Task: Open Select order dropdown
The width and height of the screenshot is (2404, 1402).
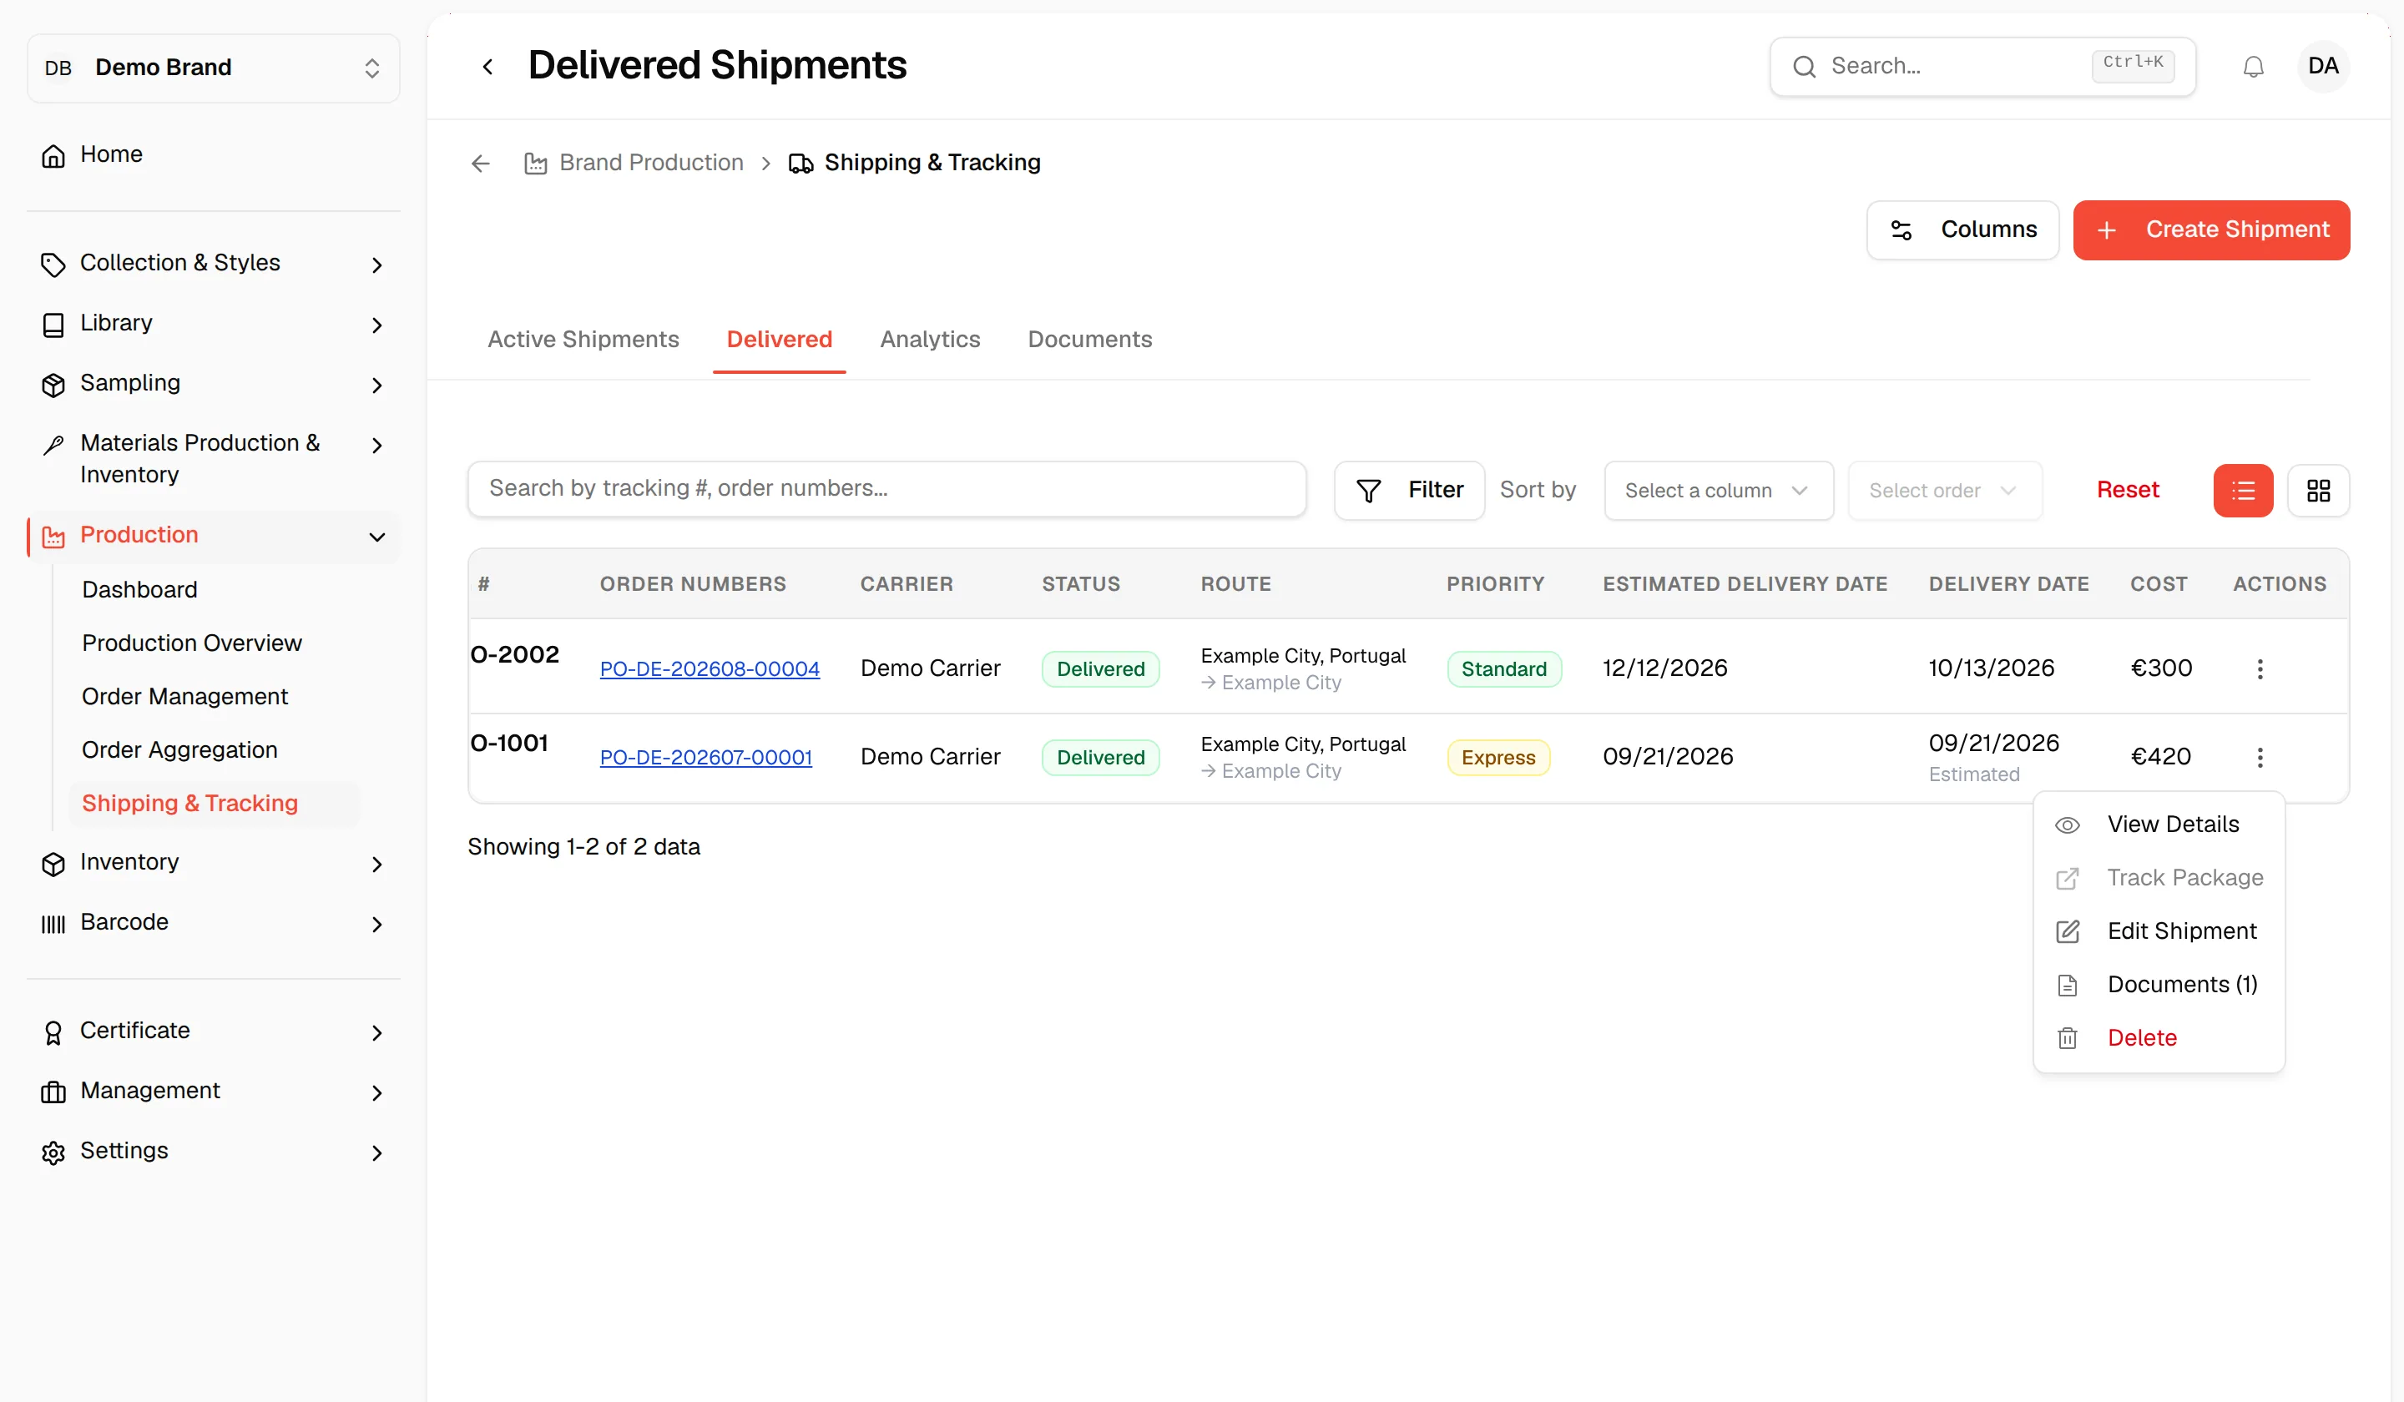Action: tap(1944, 490)
